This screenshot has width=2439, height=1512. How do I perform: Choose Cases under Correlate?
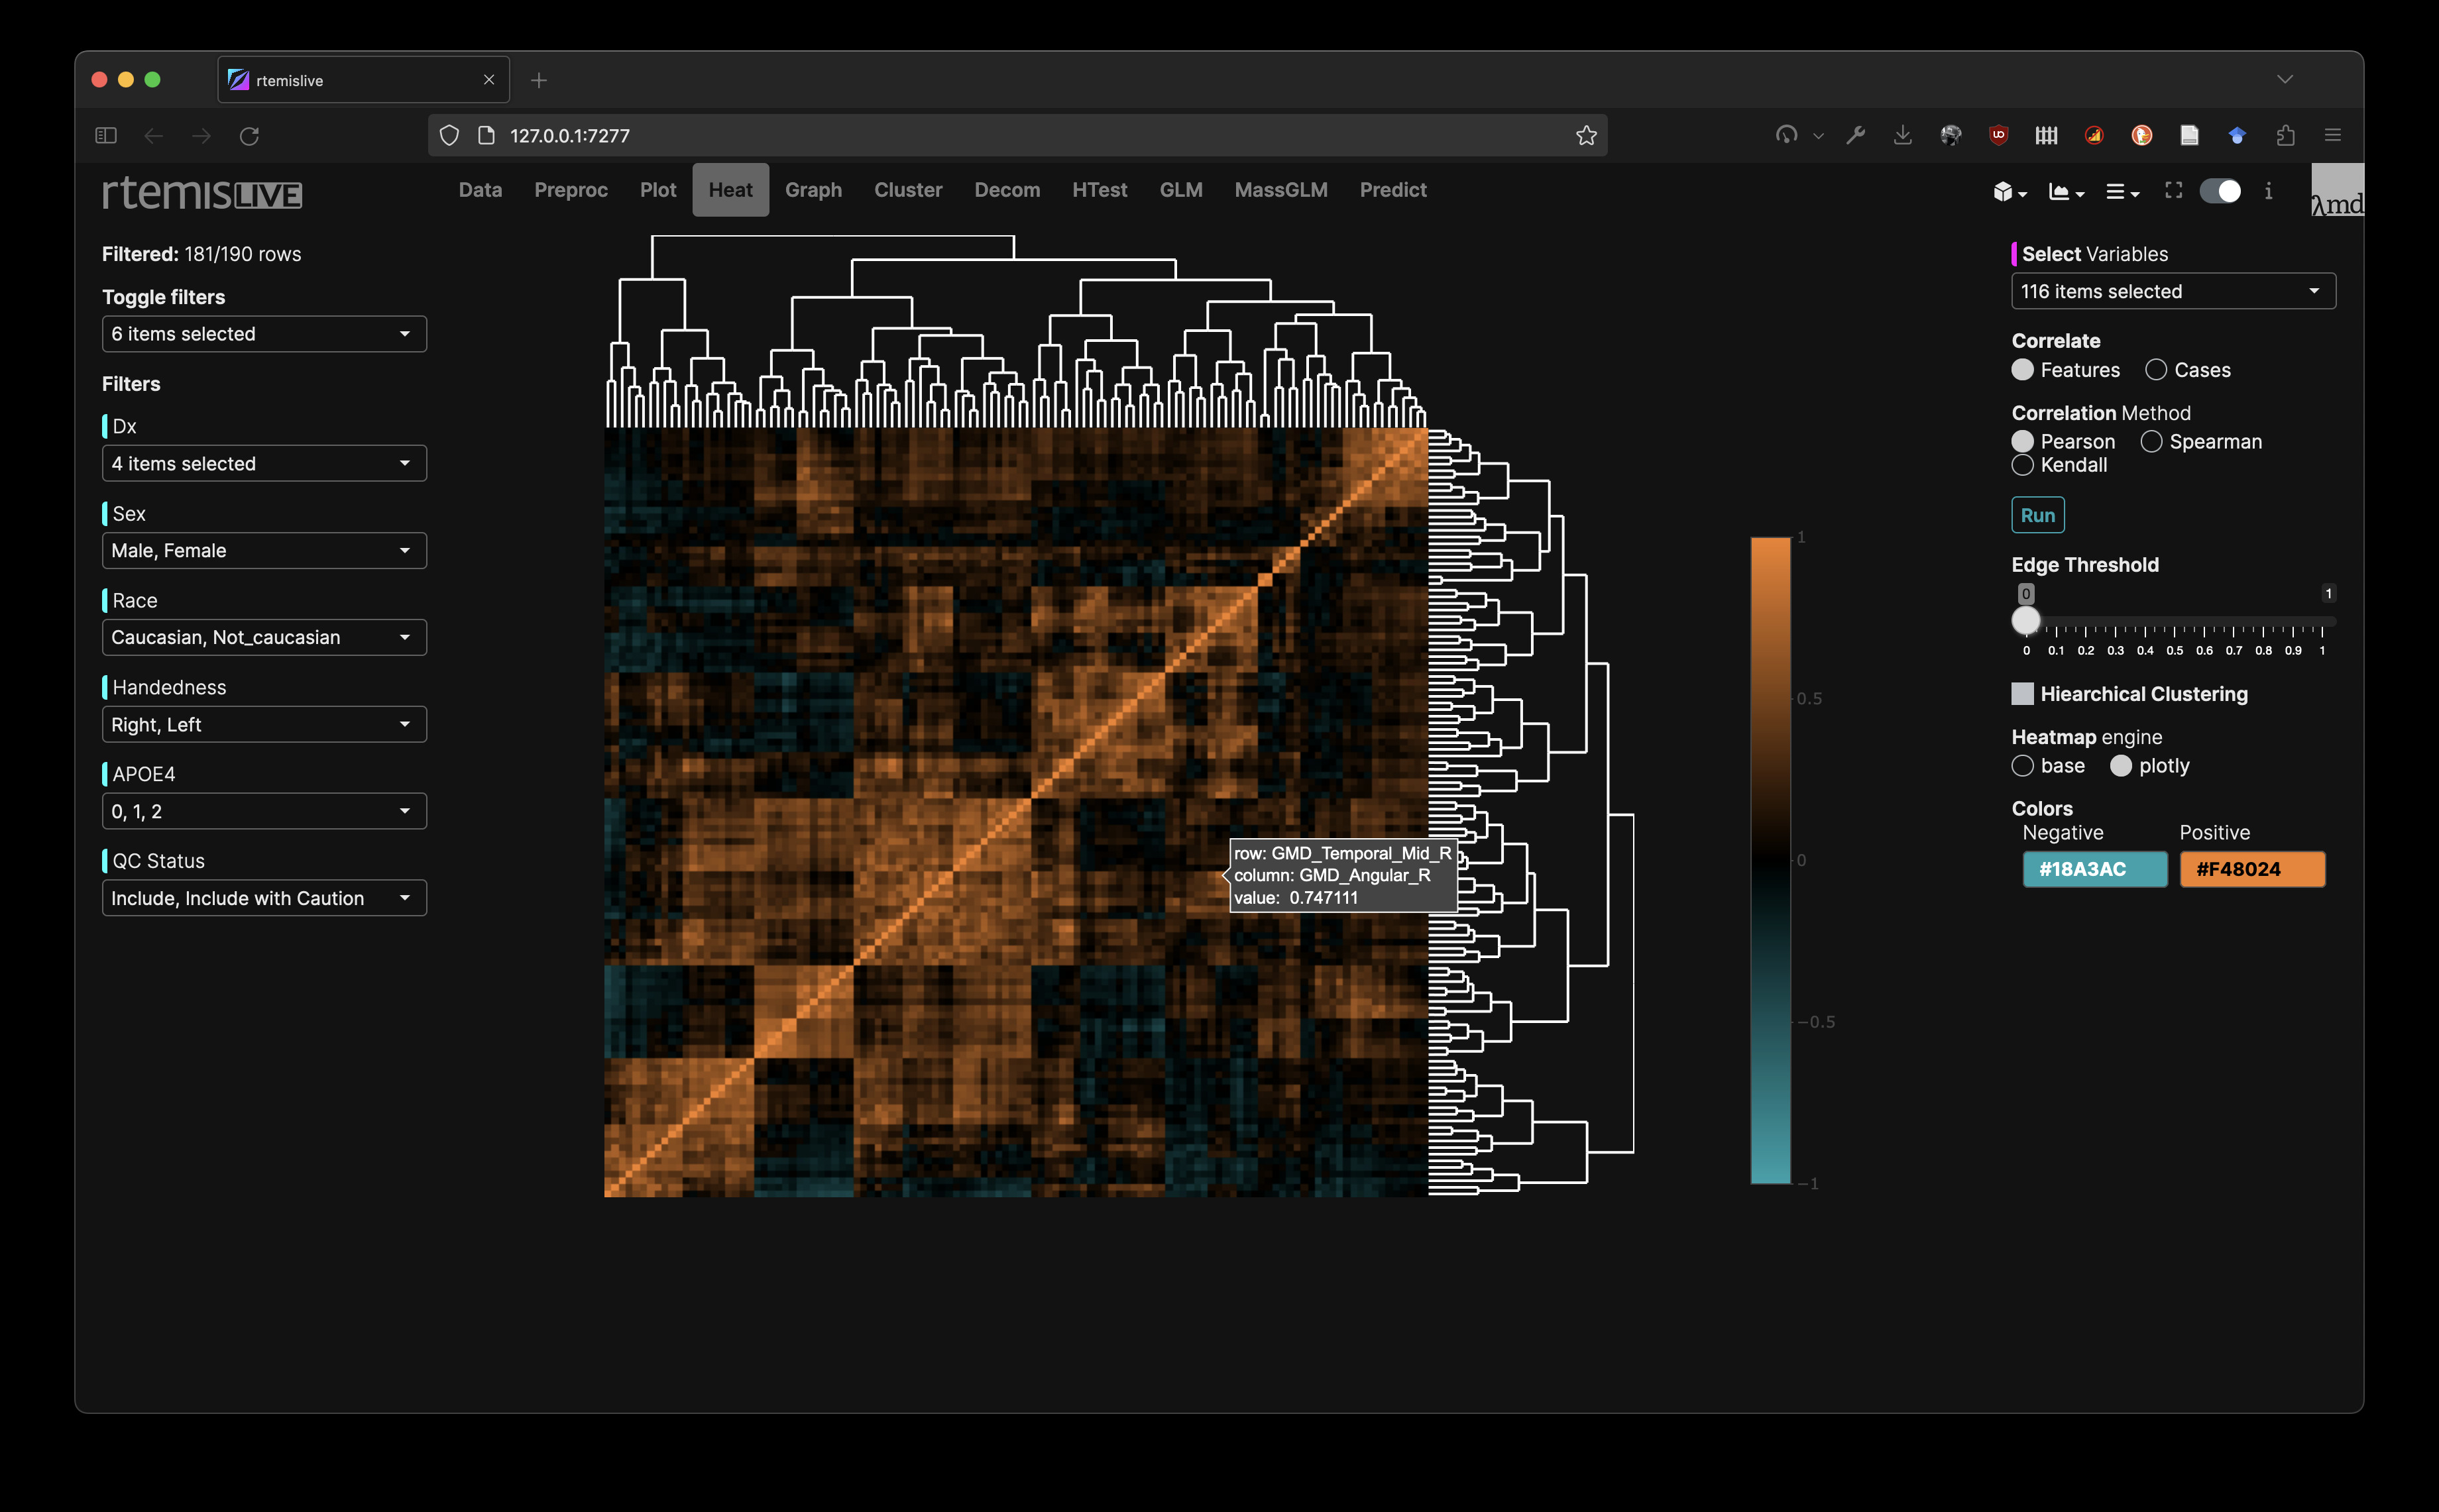[x=2156, y=370]
